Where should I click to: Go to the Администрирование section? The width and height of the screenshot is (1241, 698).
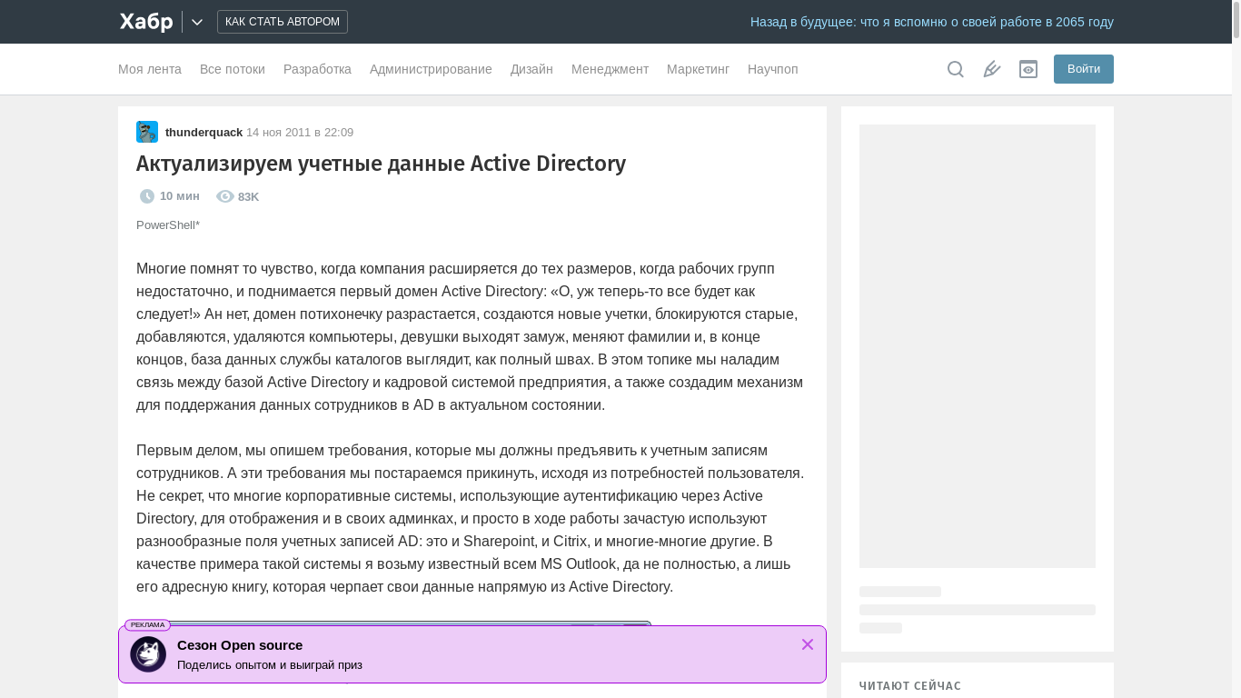coord(431,69)
